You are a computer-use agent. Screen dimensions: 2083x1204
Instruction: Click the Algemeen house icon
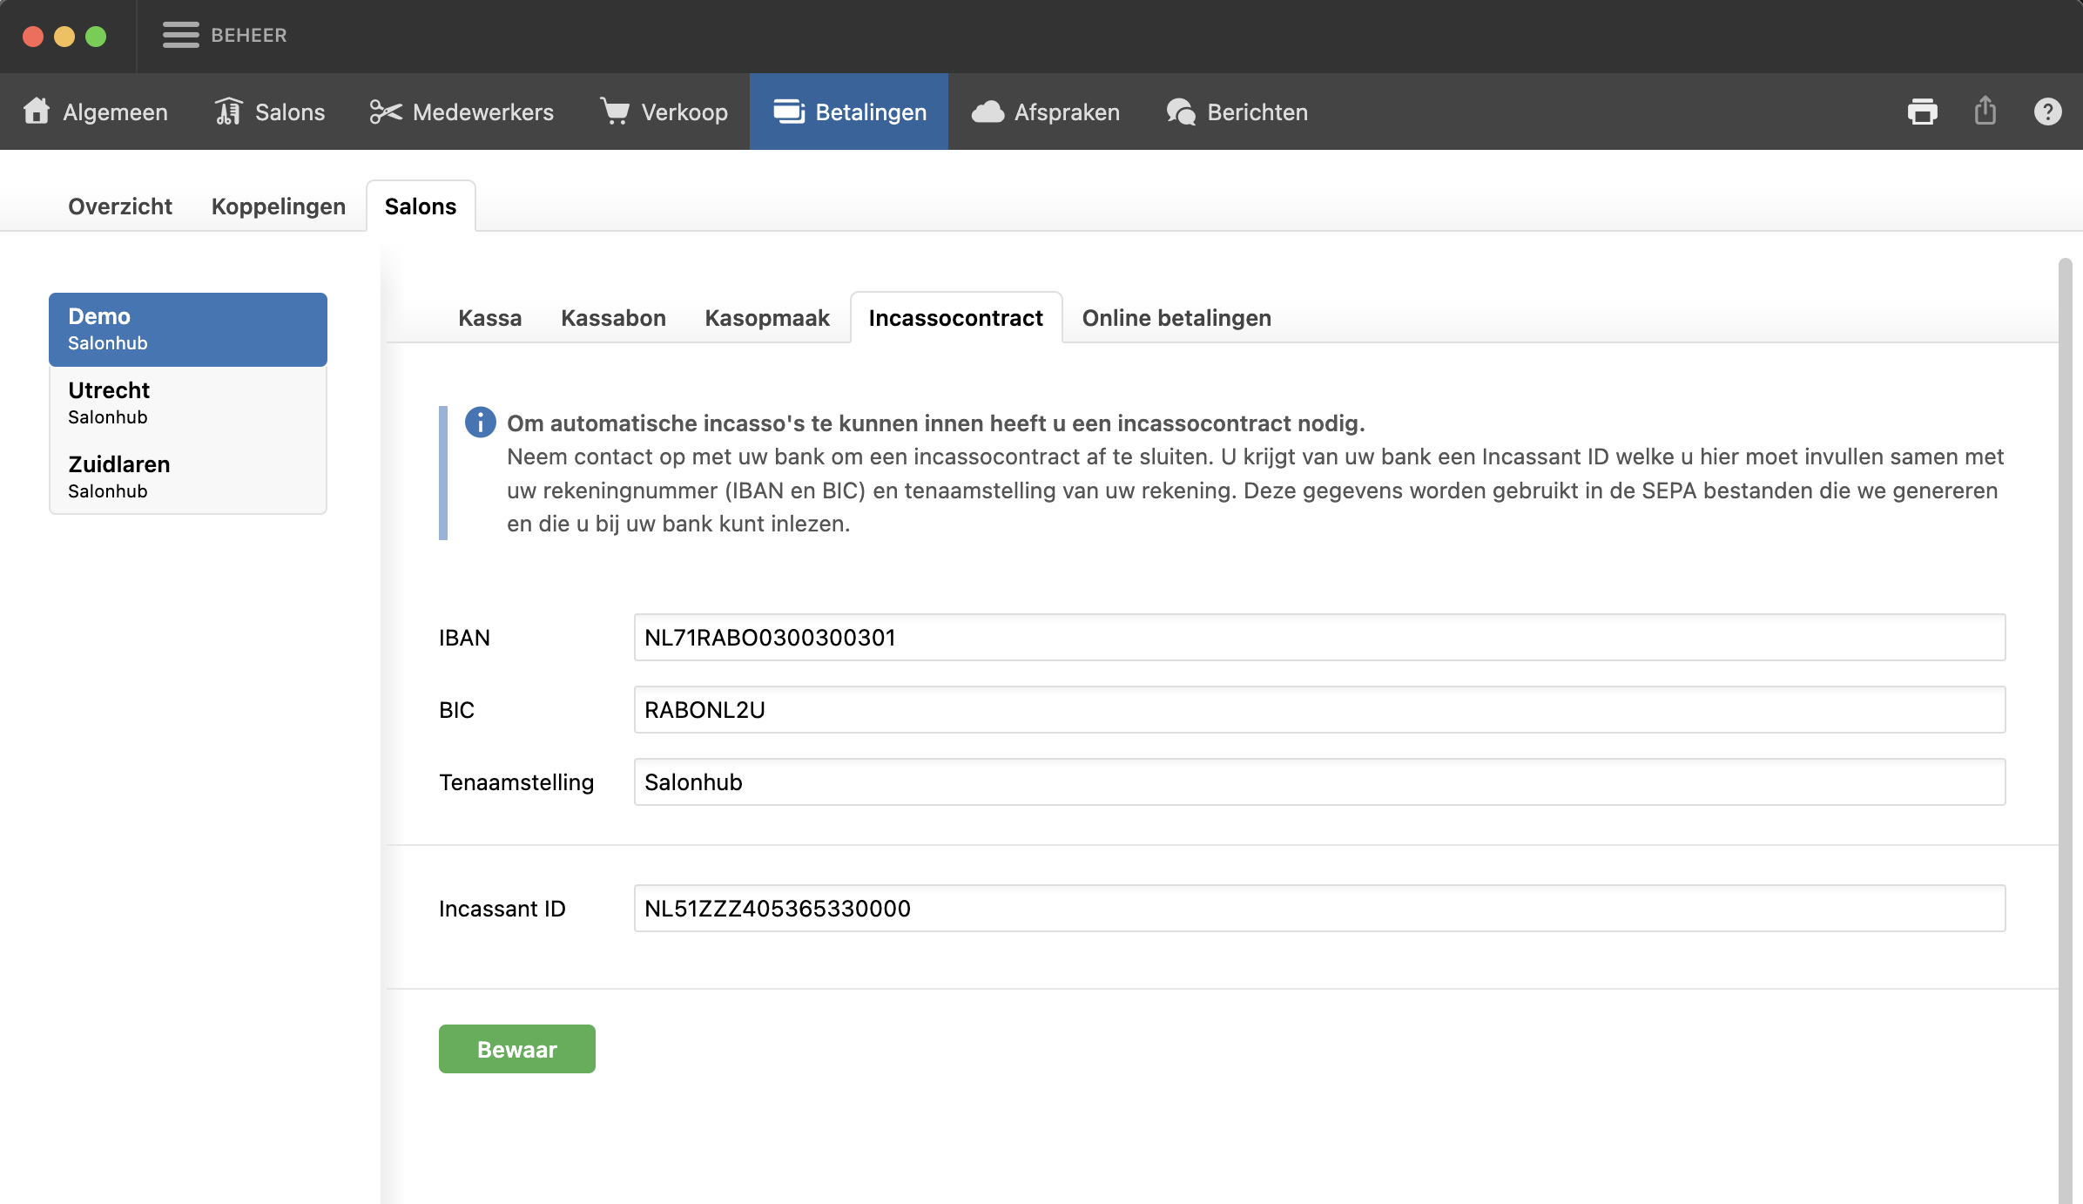[x=37, y=112]
